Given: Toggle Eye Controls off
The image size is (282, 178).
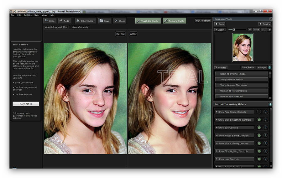Looking at the screenshot, I should click(259, 128).
